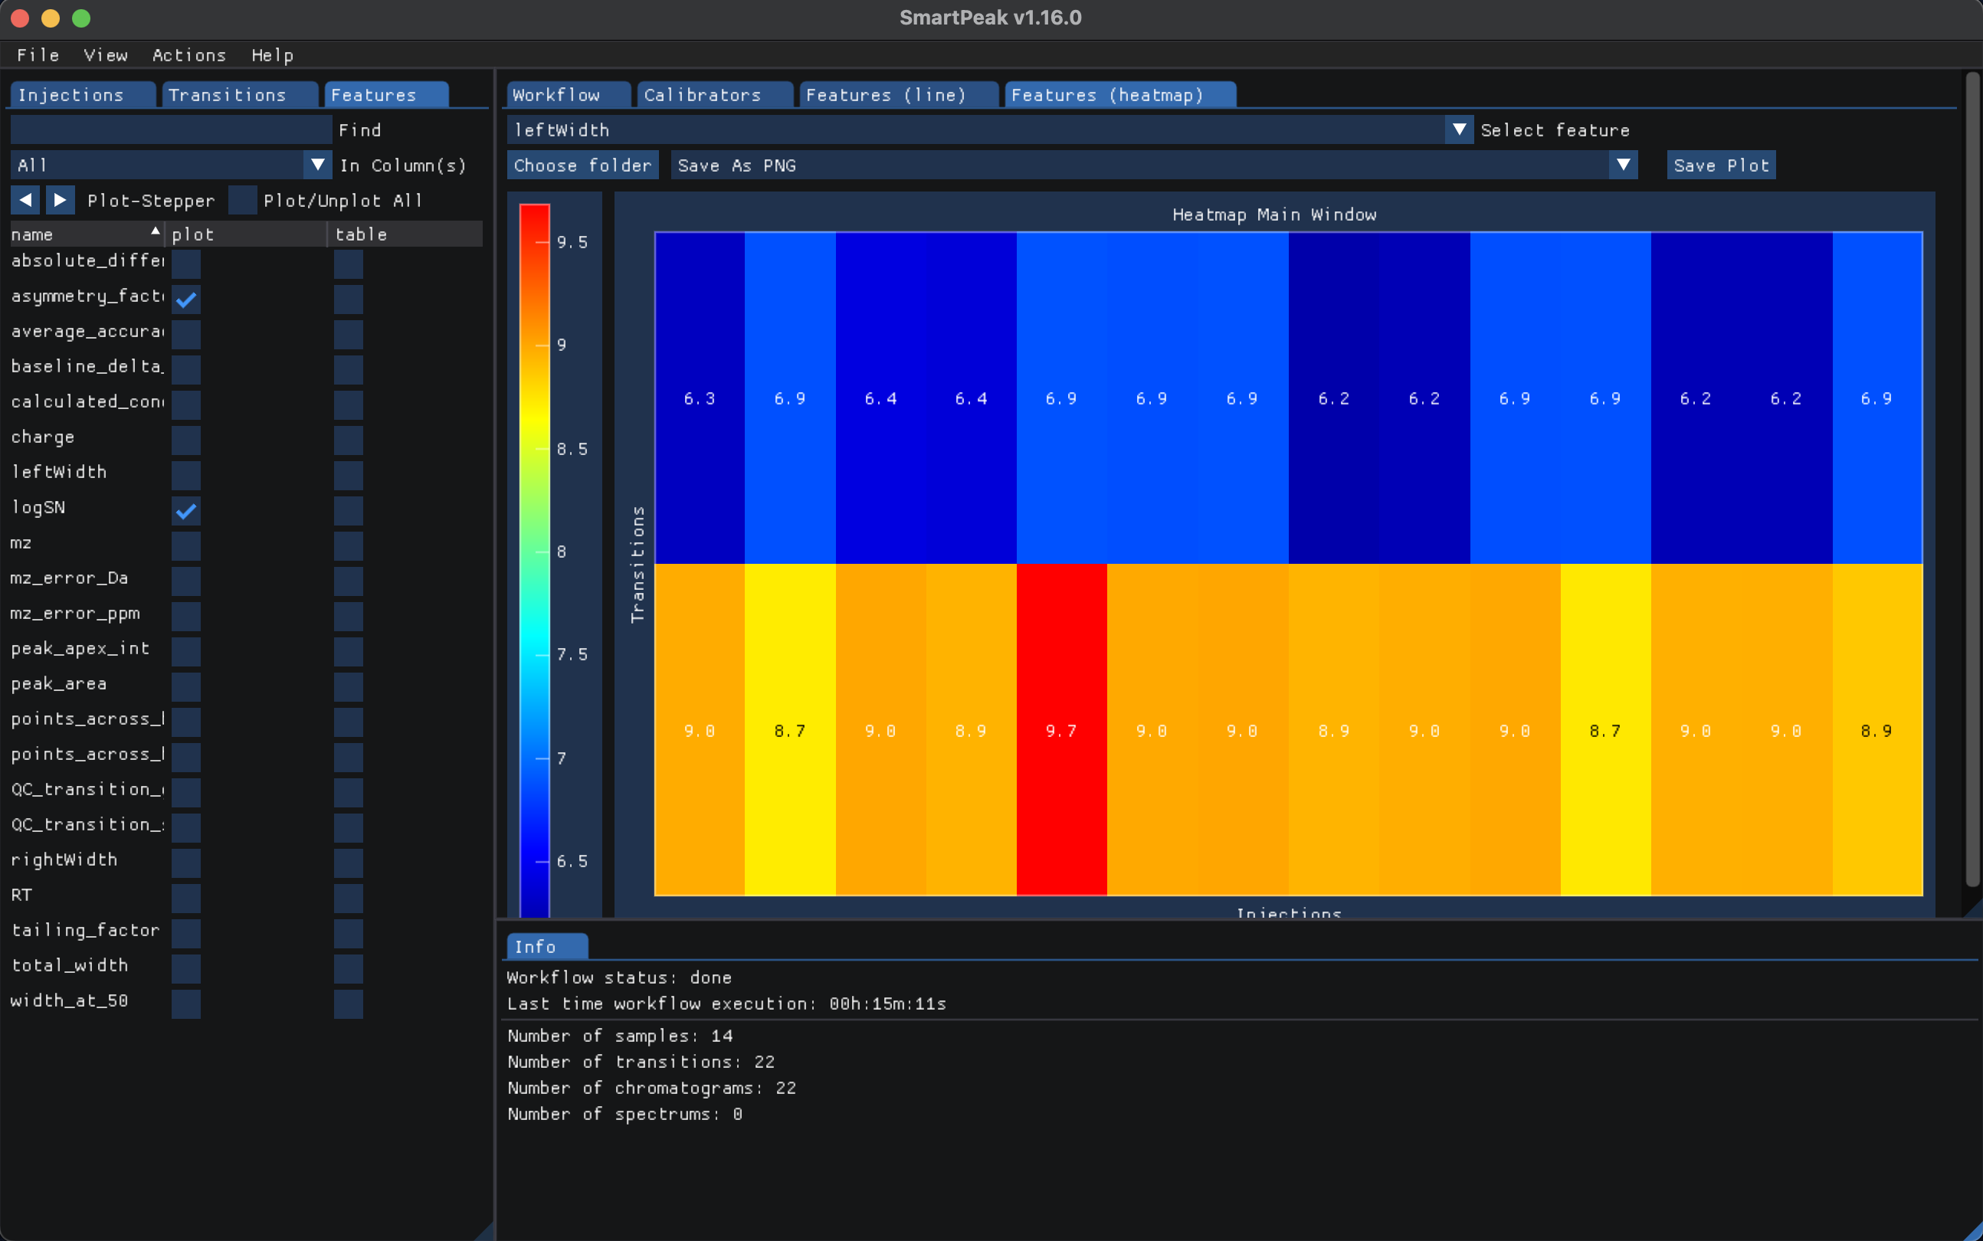Select the Features tab in left panel
This screenshot has width=1983, height=1241.
[x=387, y=94]
